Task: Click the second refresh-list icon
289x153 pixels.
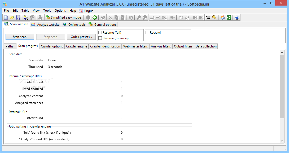Action: coord(187,18)
